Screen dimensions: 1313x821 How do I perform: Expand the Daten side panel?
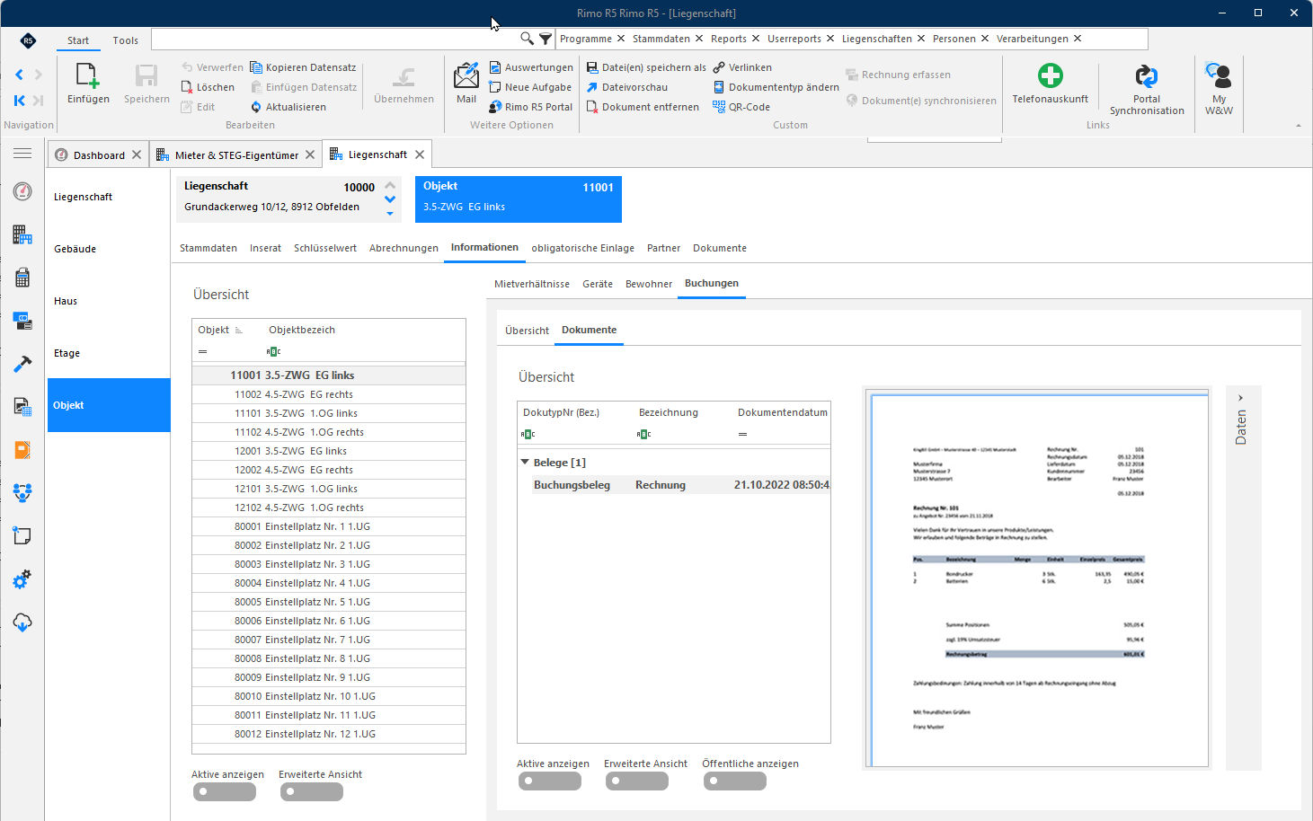(1241, 398)
